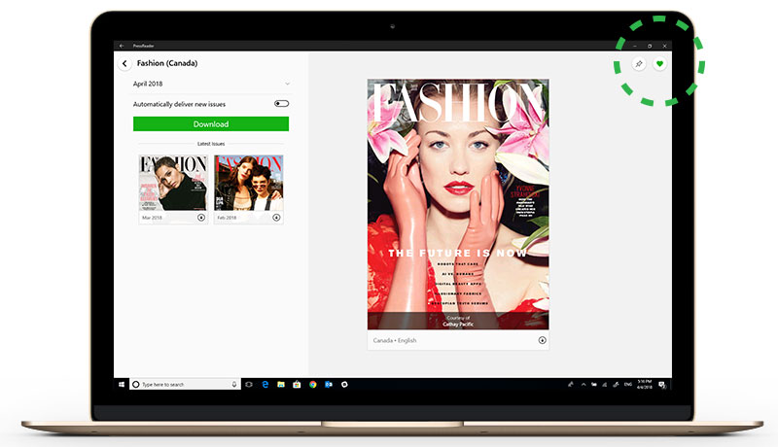Open the Action Center notifications icon
778x447 pixels.
coord(662,385)
